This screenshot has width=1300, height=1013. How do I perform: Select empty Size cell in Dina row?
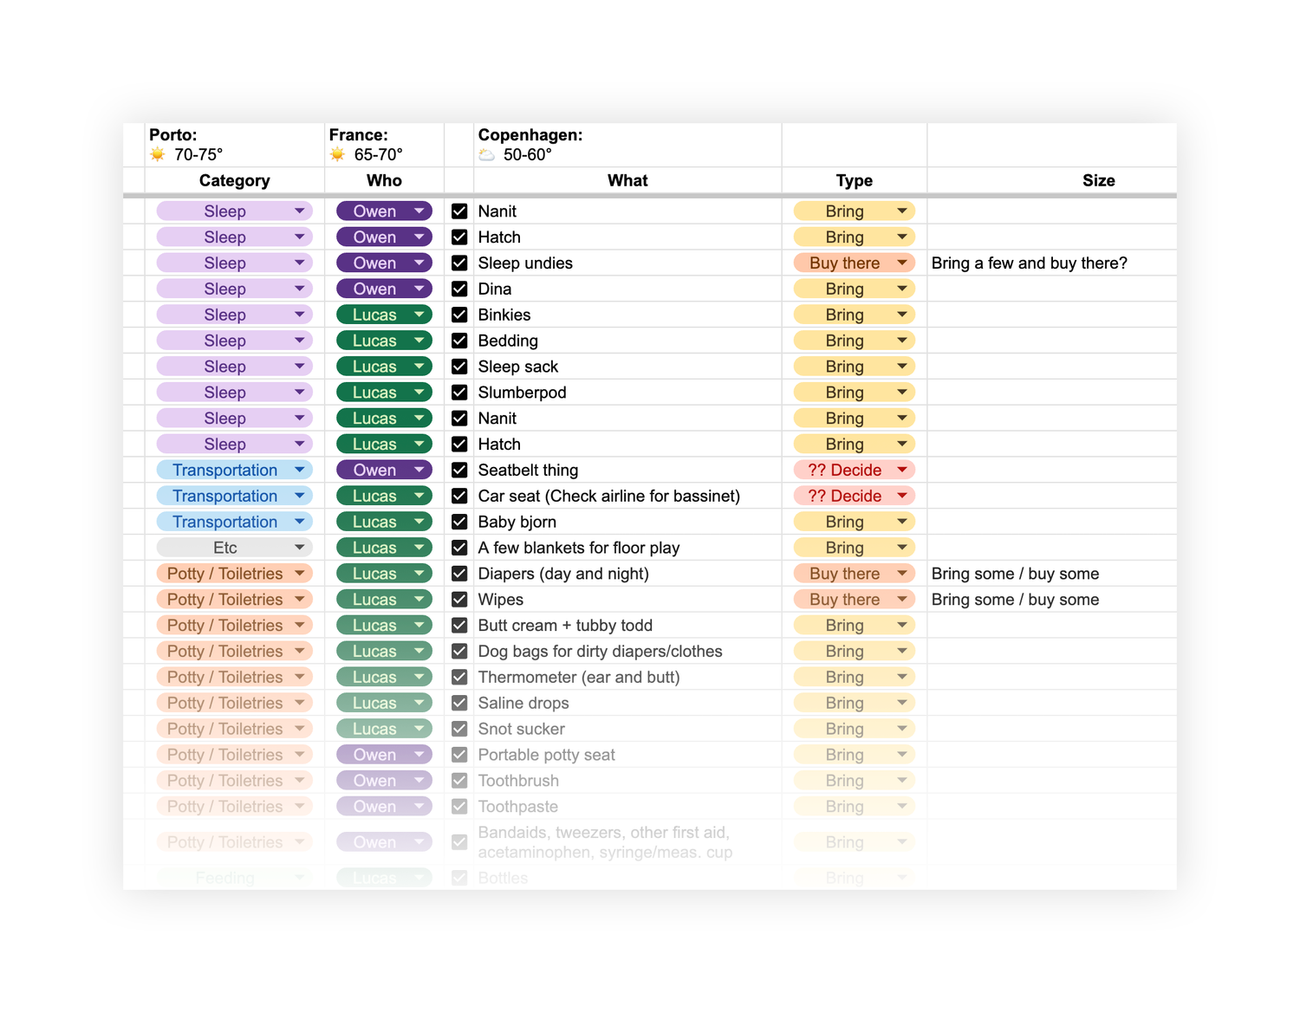1051,289
